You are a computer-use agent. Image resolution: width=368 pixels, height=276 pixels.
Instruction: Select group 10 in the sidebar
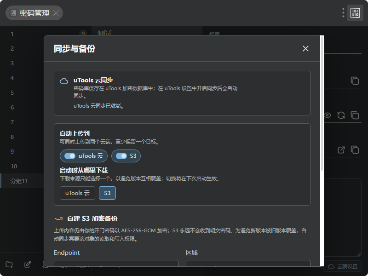point(22,167)
